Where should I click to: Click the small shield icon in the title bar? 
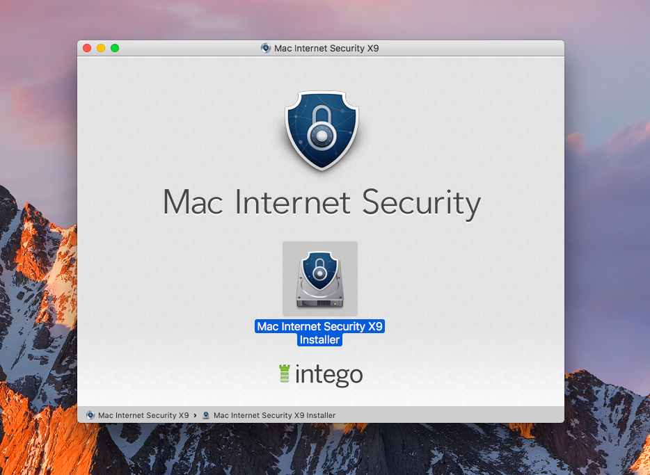(266, 48)
